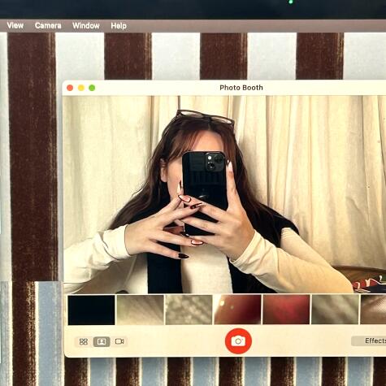The height and width of the screenshot is (386, 386).
Task: Open the View menu
Action: click(x=15, y=26)
